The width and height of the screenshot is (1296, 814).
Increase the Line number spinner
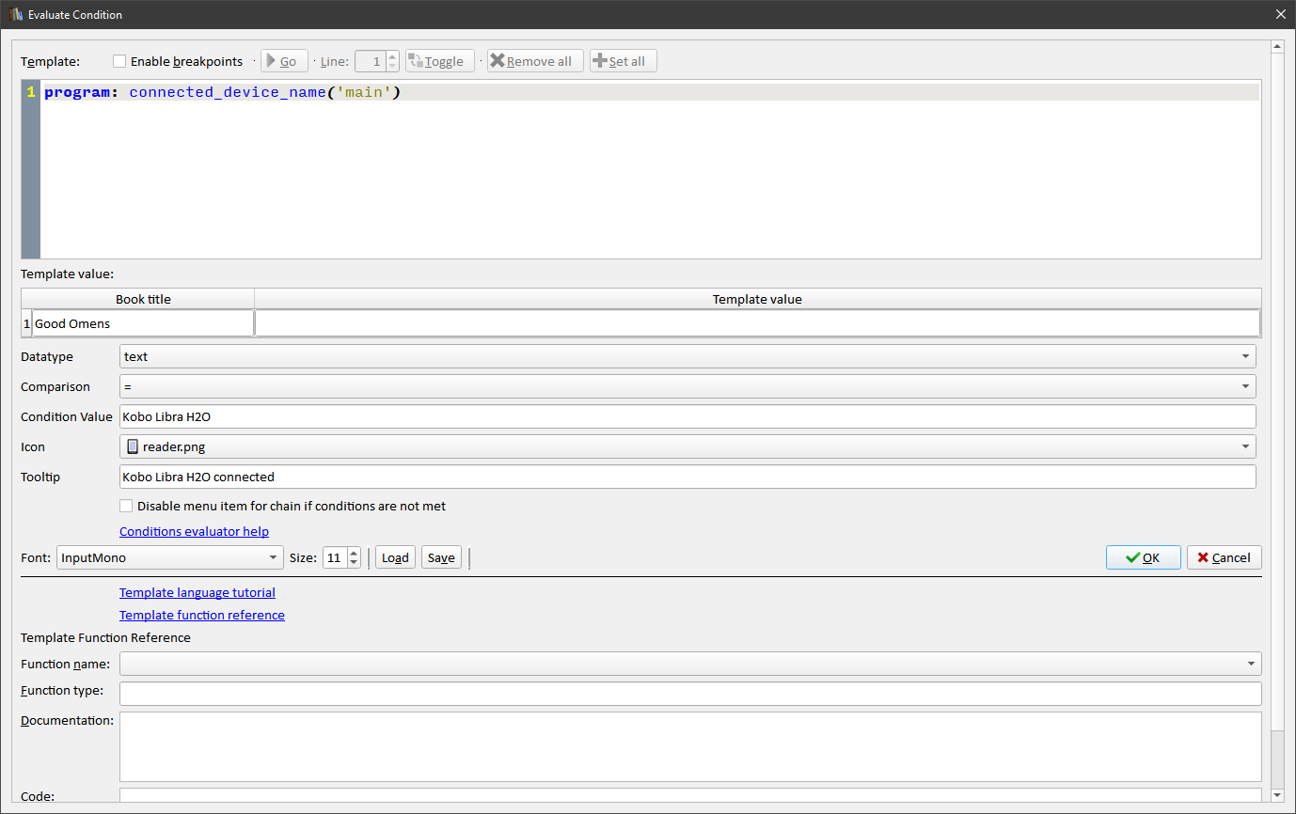coord(392,55)
